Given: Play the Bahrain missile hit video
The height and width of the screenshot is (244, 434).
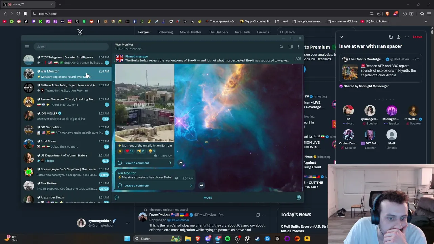Looking at the screenshot, I should click(x=145, y=103).
